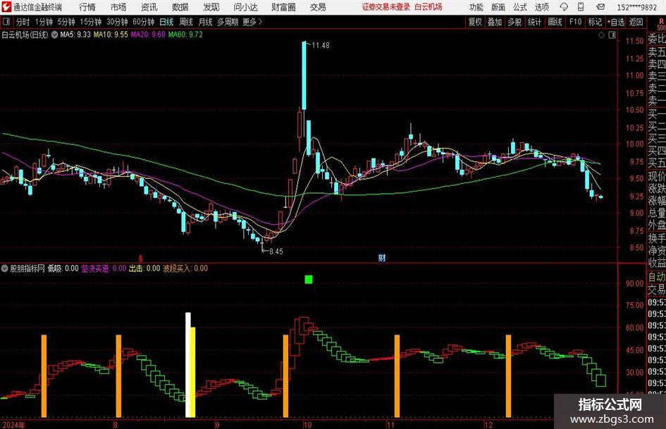This screenshot has height=429, width=666.
Task: Click the 通达信 red logo icon
Action: (x=7, y=7)
